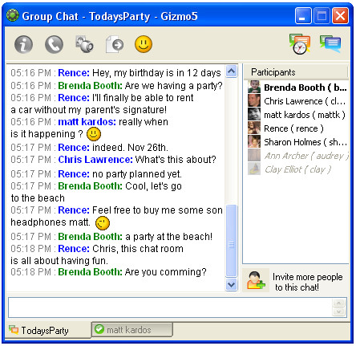The width and height of the screenshot is (356, 346).
Task: Open the smiley emoticon picker in toolbar
Action: click(x=144, y=44)
